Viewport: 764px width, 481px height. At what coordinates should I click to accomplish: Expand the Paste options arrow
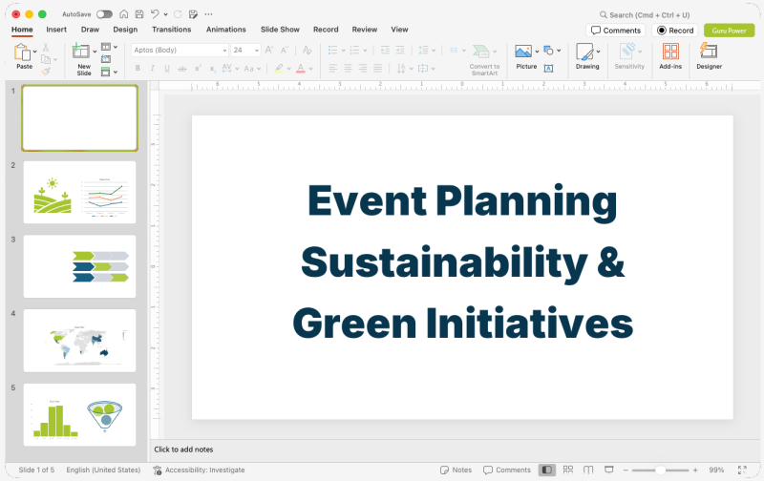(x=34, y=52)
